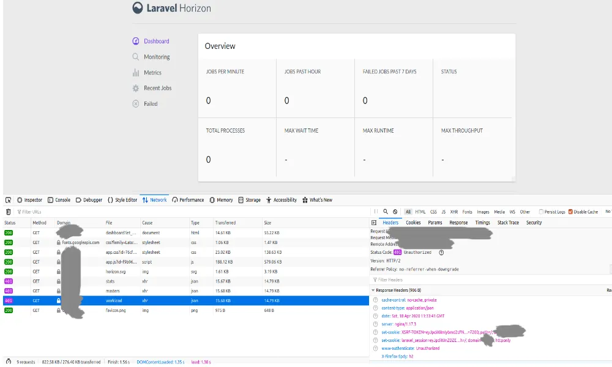The width and height of the screenshot is (612, 367).
Task: Click help icon beside laravel_session set-cookie header
Action: pyautogui.click(x=376, y=340)
